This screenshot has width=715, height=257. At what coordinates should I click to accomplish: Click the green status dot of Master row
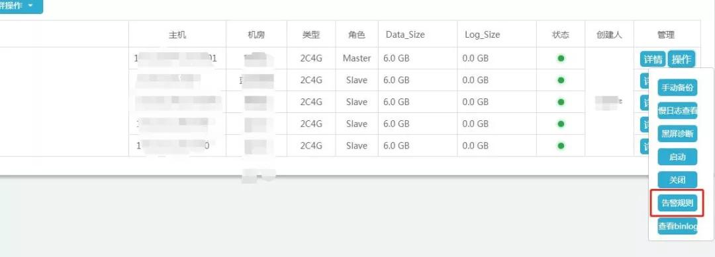[561, 58]
